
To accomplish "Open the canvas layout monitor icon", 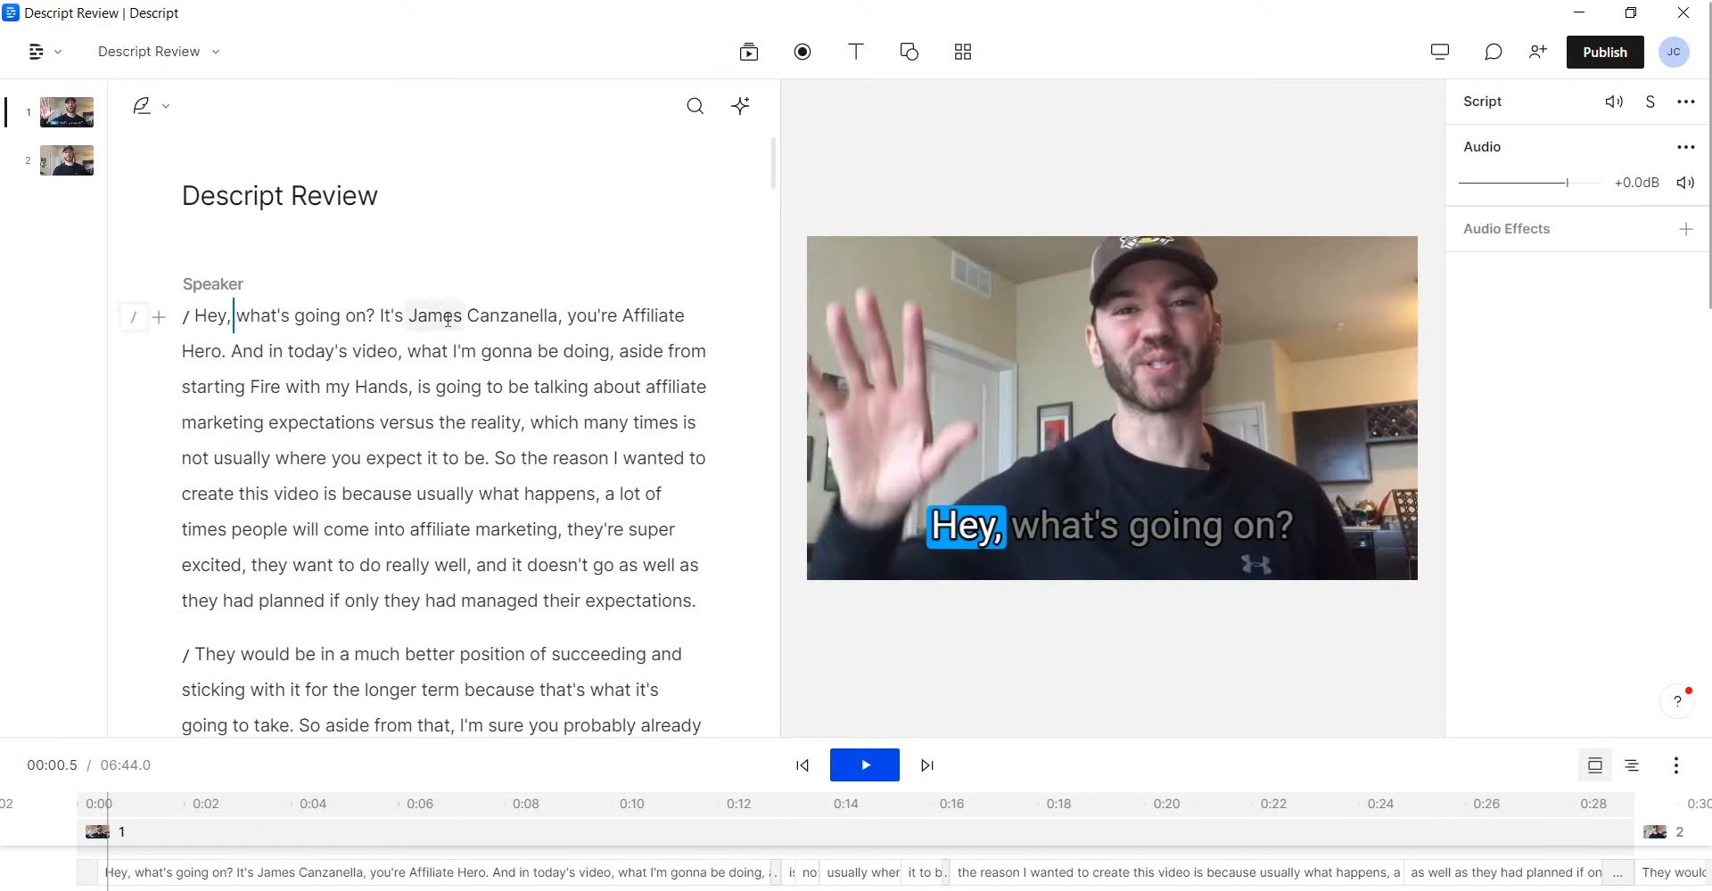I will pos(1440,52).
